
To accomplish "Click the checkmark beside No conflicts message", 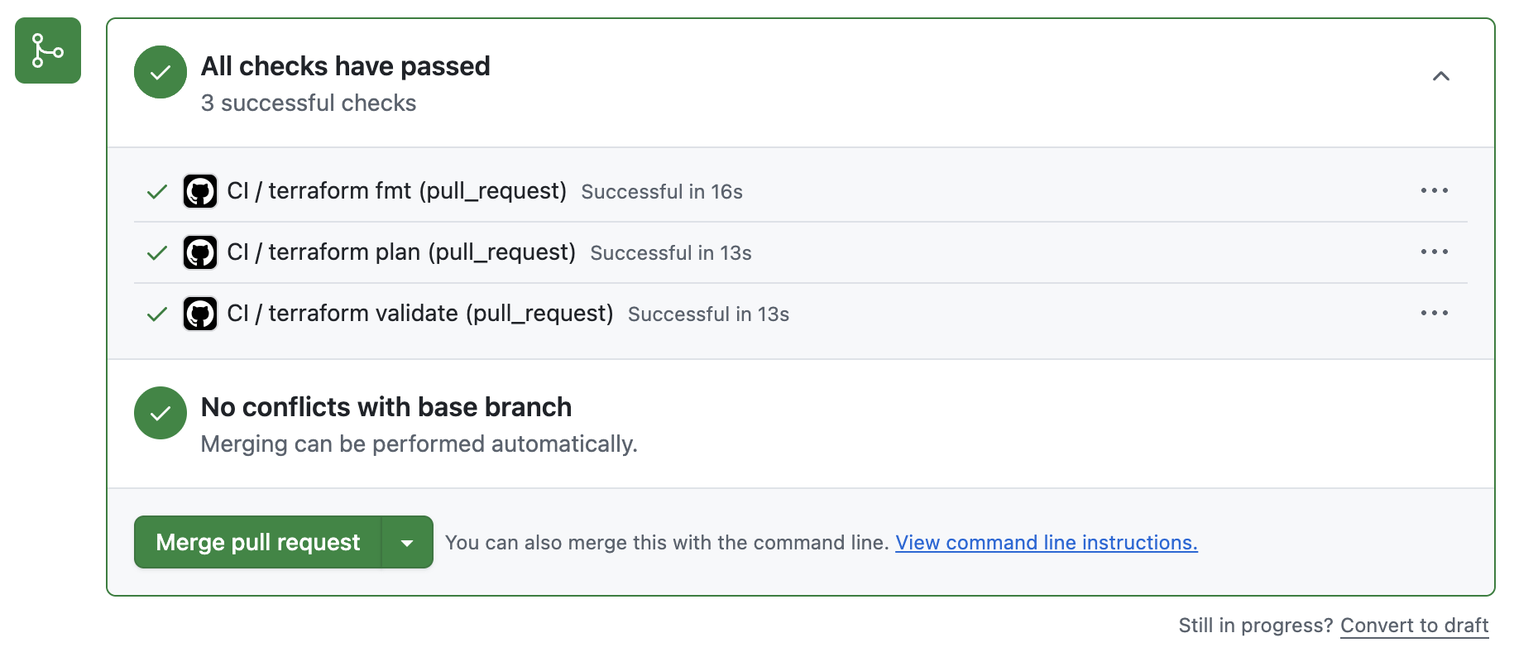I will pyautogui.click(x=161, y=413).
